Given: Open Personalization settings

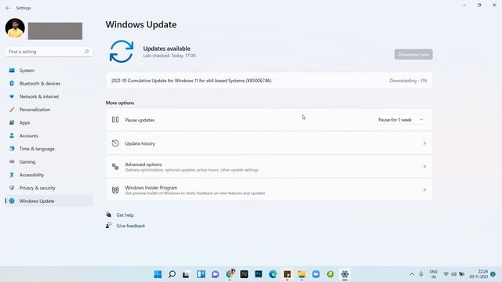Looking at the screenshot, I should pos(49,110).
